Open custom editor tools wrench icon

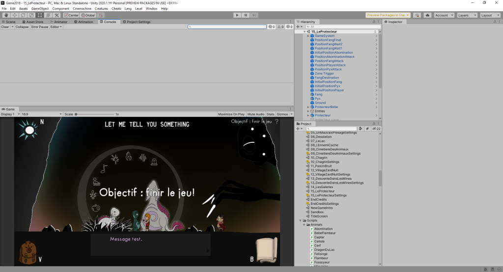pos(57,15)
